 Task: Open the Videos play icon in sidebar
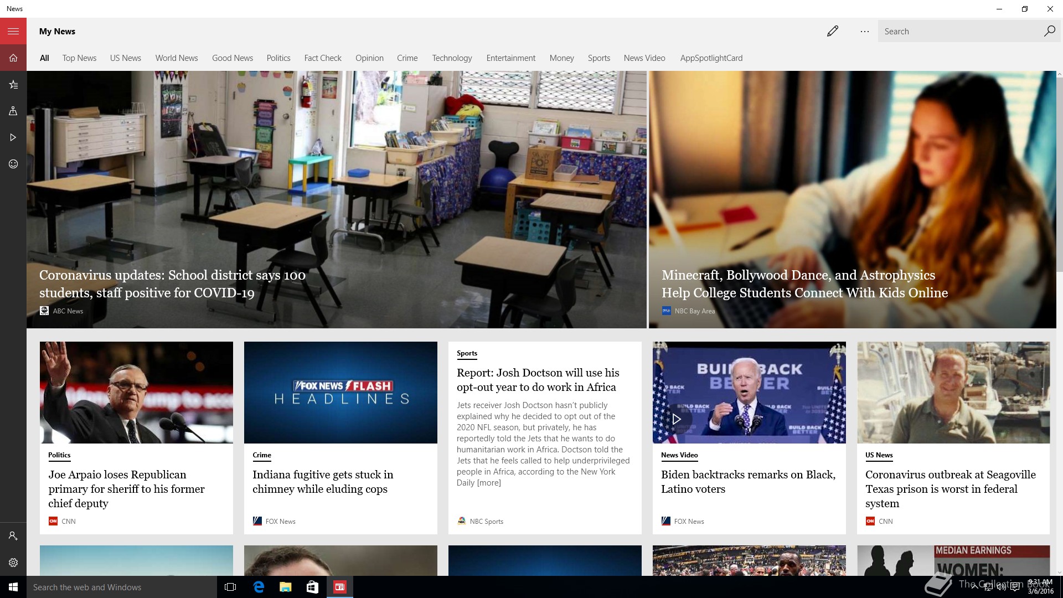click(13, 137)
